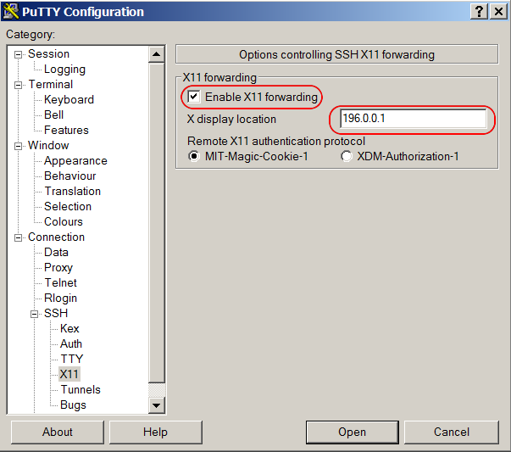Select the SSH category
Image resolution: width=511 pixels, height=452 pixels.
point(56,314)
